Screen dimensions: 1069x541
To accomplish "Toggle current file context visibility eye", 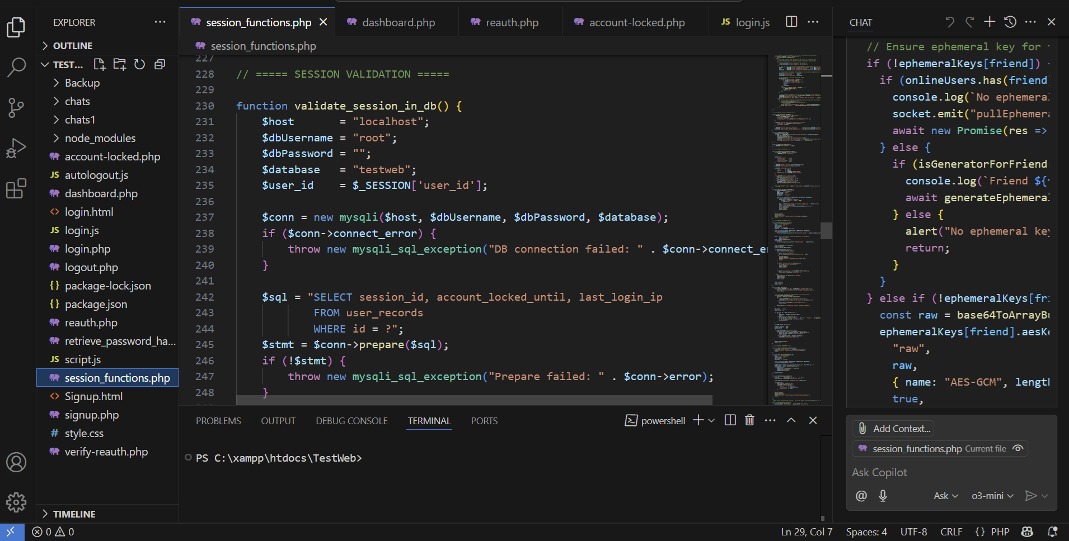I will point(1018,448).
